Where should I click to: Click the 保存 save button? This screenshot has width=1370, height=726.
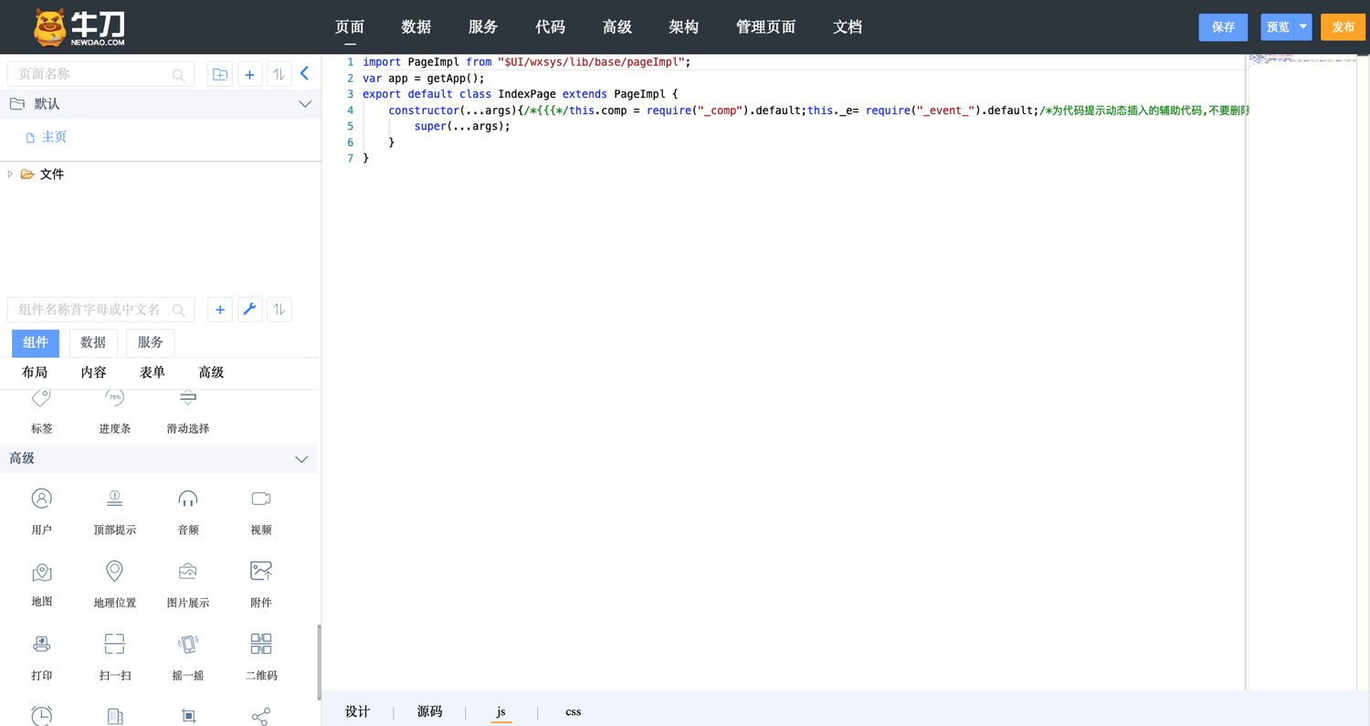click(x=1223, y=27)
